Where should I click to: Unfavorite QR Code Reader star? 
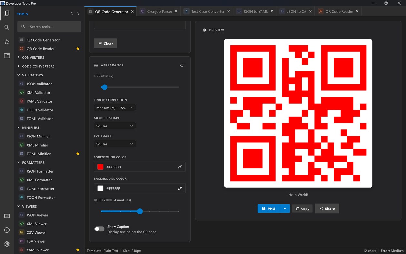coord(78,49)
